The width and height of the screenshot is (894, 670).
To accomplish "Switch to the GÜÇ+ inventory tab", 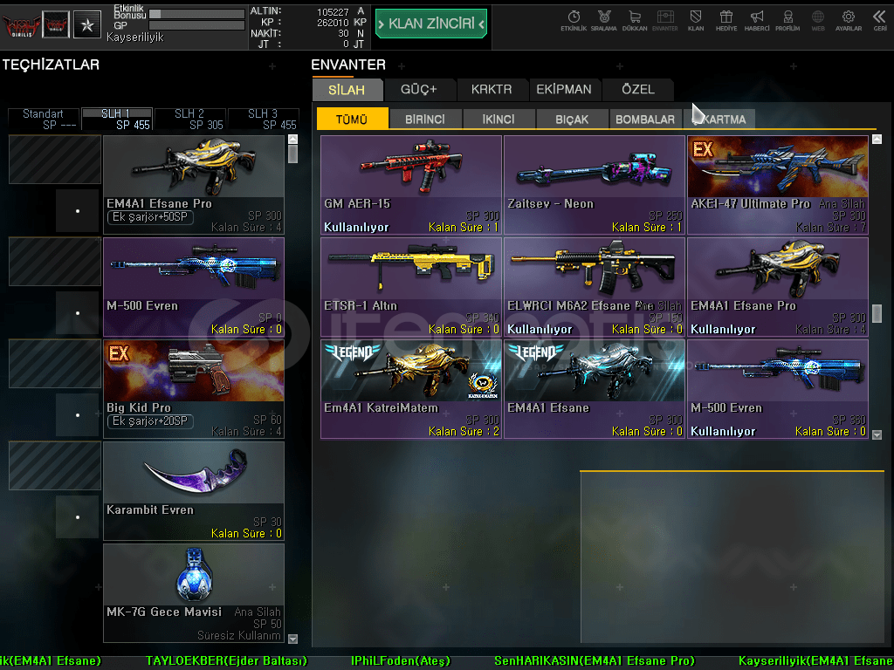I will pyautogui.click(x=418, y=89).
